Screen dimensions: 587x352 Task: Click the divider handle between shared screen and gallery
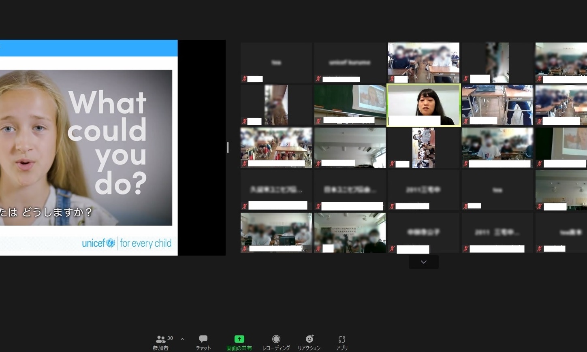tap(228, 147)
